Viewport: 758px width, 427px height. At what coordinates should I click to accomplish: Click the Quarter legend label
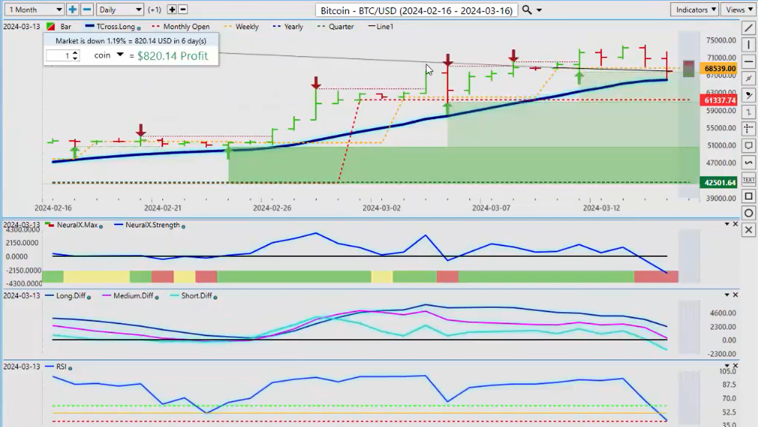tap(341, 26)
